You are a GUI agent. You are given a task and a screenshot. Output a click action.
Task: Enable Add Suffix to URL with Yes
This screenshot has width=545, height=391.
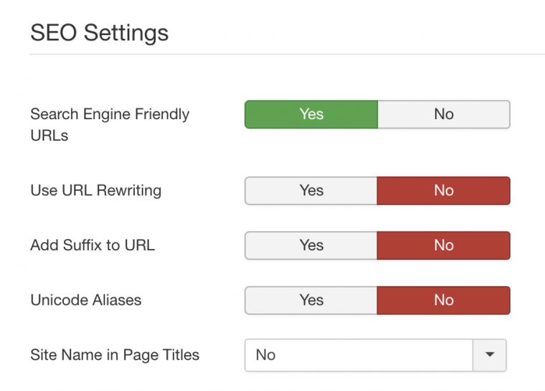[x=311, y=245]
